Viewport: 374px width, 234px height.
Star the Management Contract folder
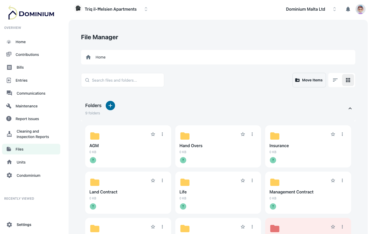333,180
